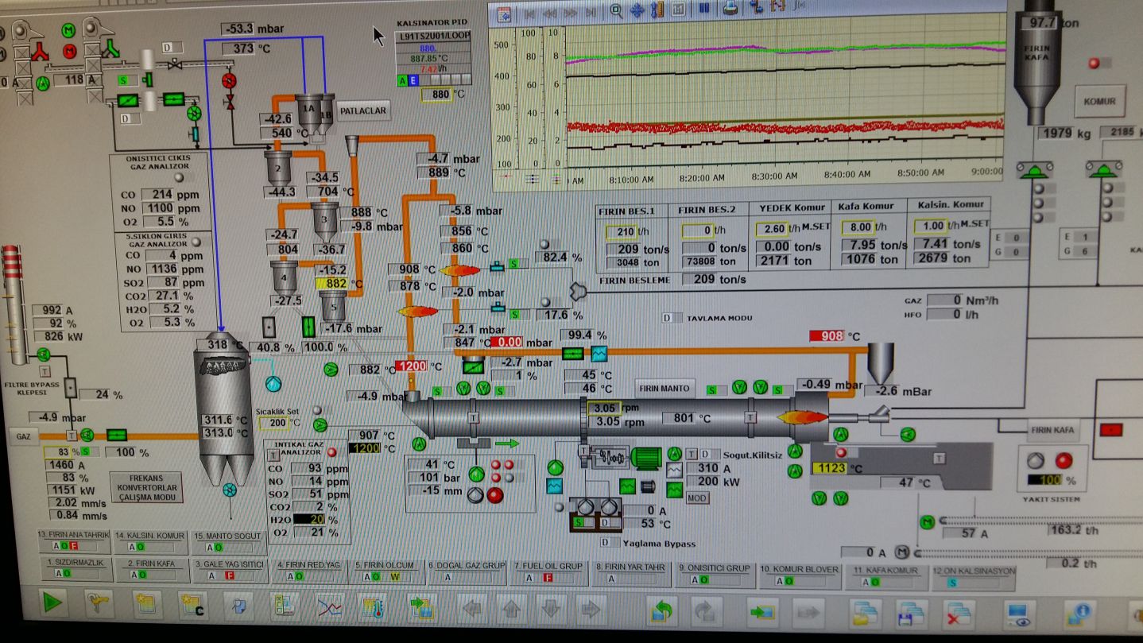Click the trend zoom magnifier icon
Image resolution: width=1143 pixels, height=643 pixels.
click(617, 10)
